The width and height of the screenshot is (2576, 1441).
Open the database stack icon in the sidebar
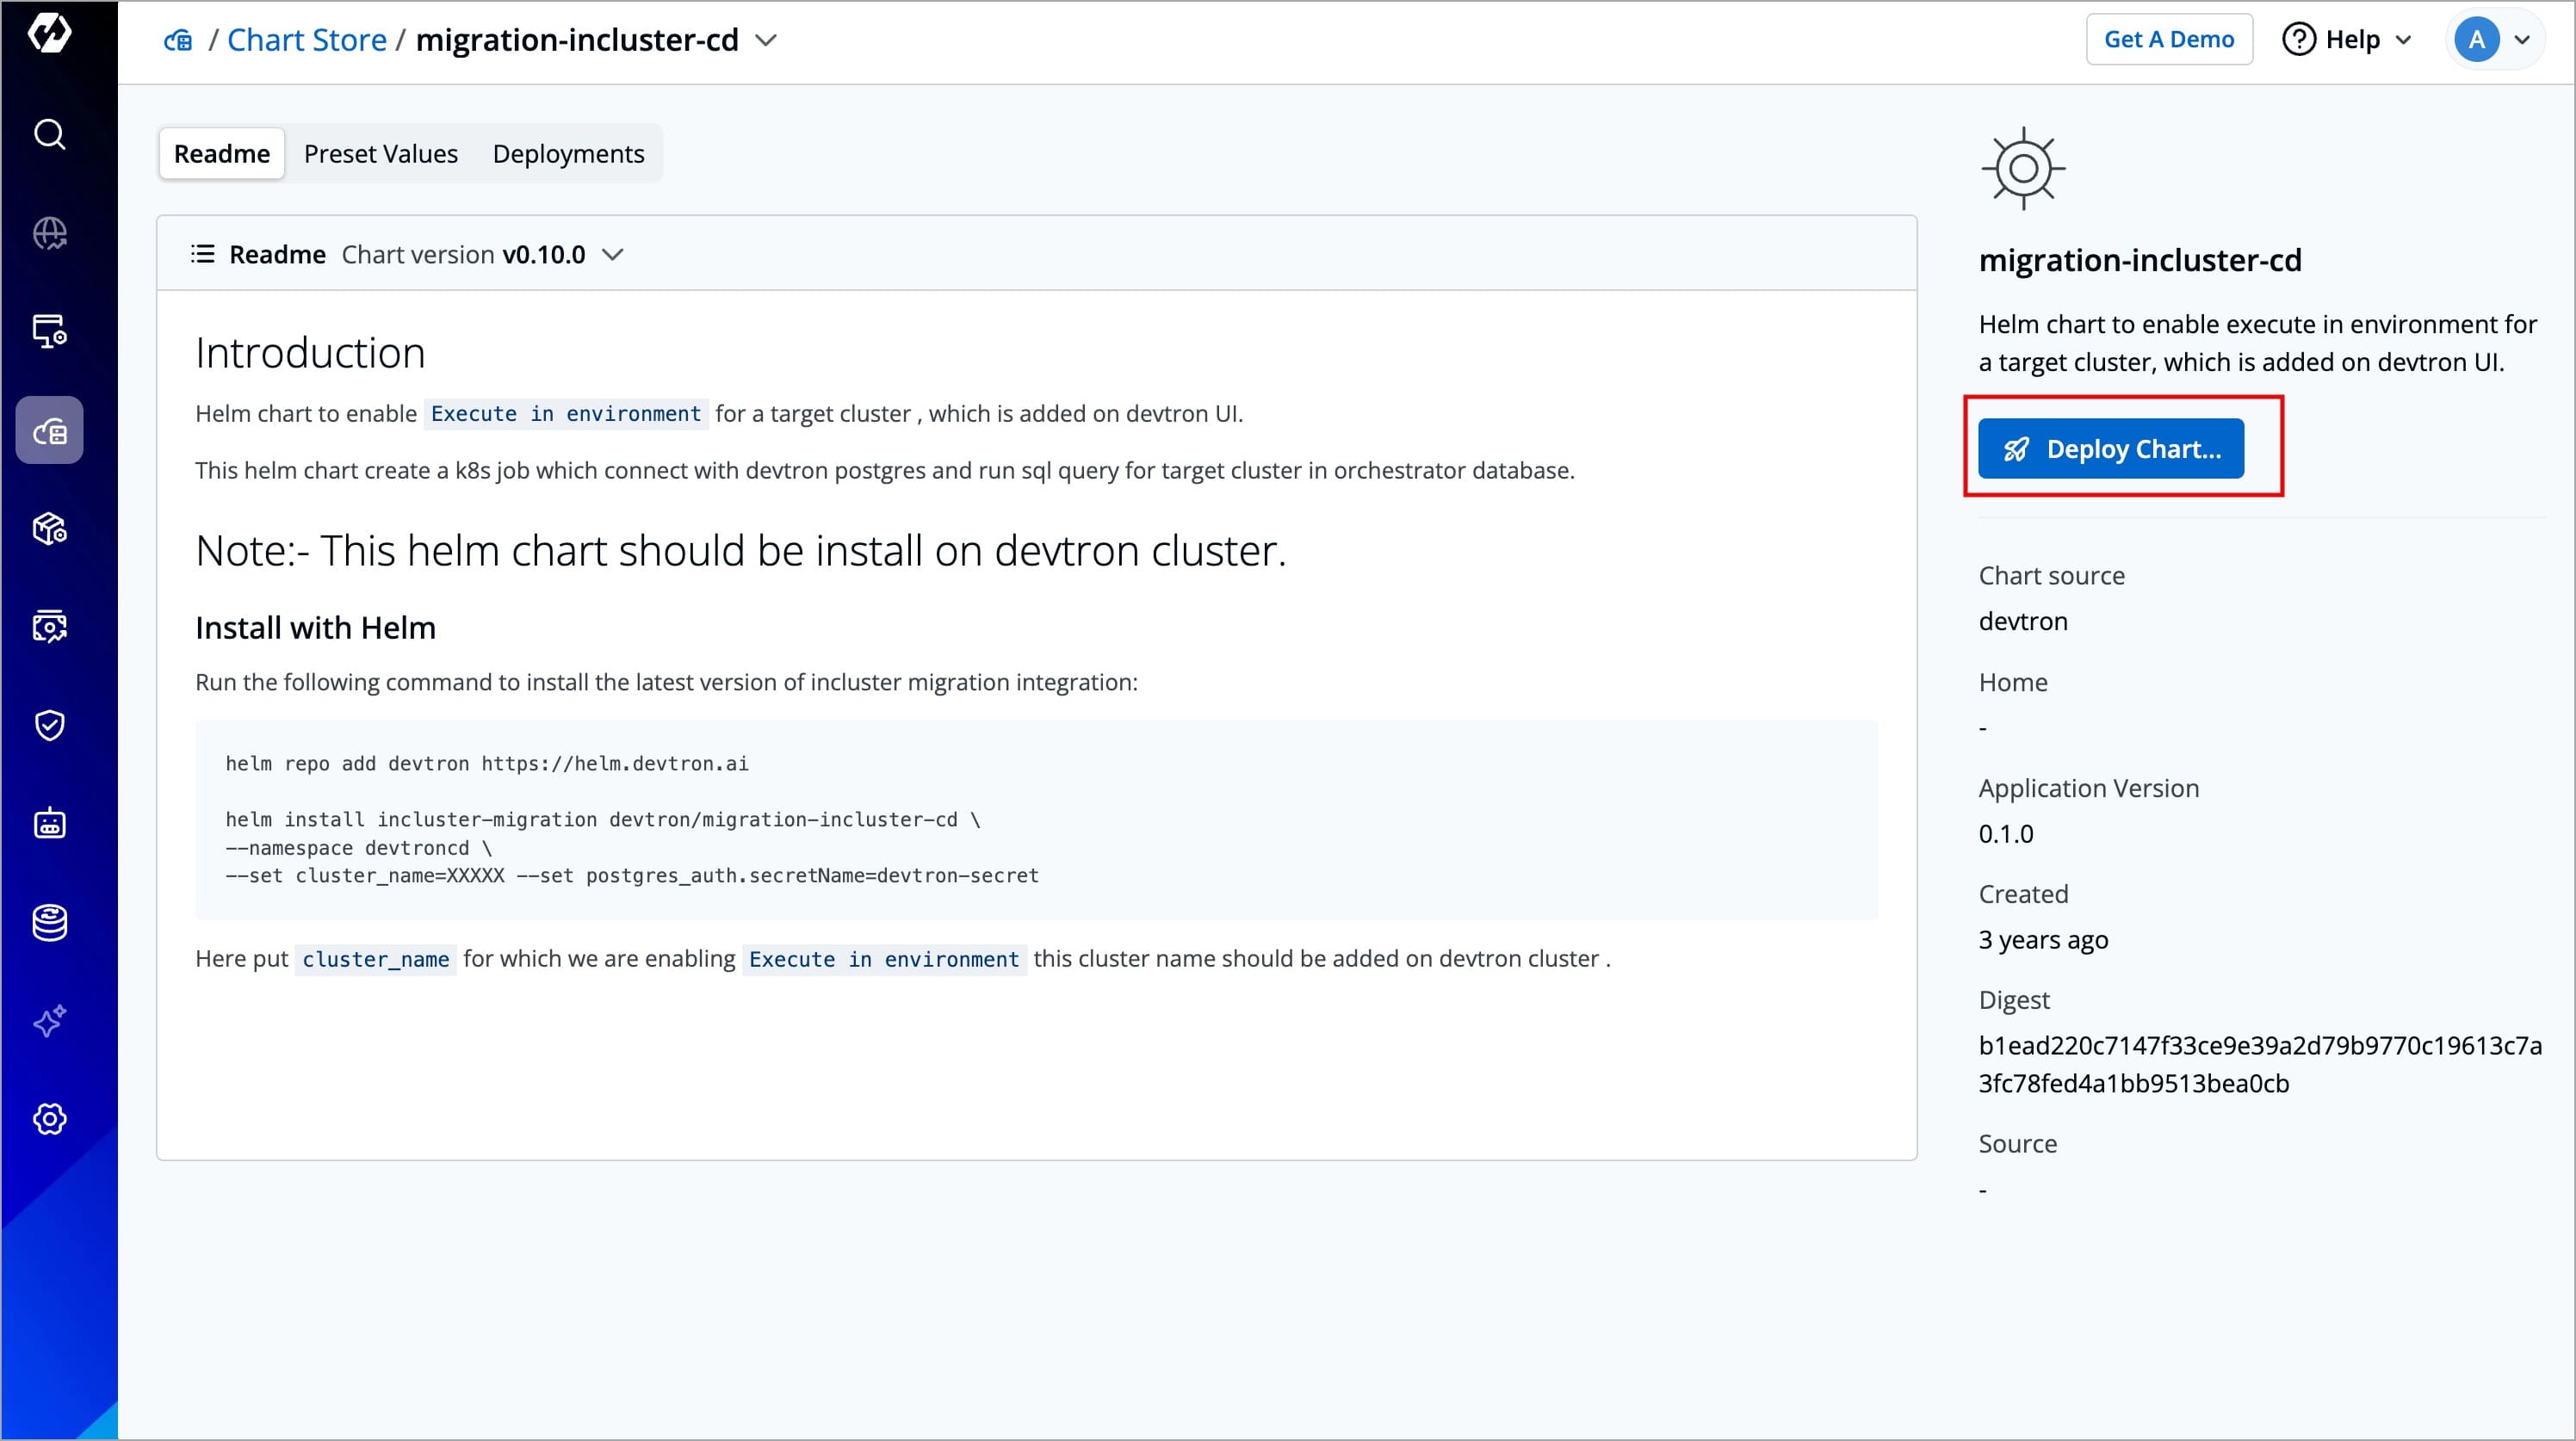pos(49,922)
